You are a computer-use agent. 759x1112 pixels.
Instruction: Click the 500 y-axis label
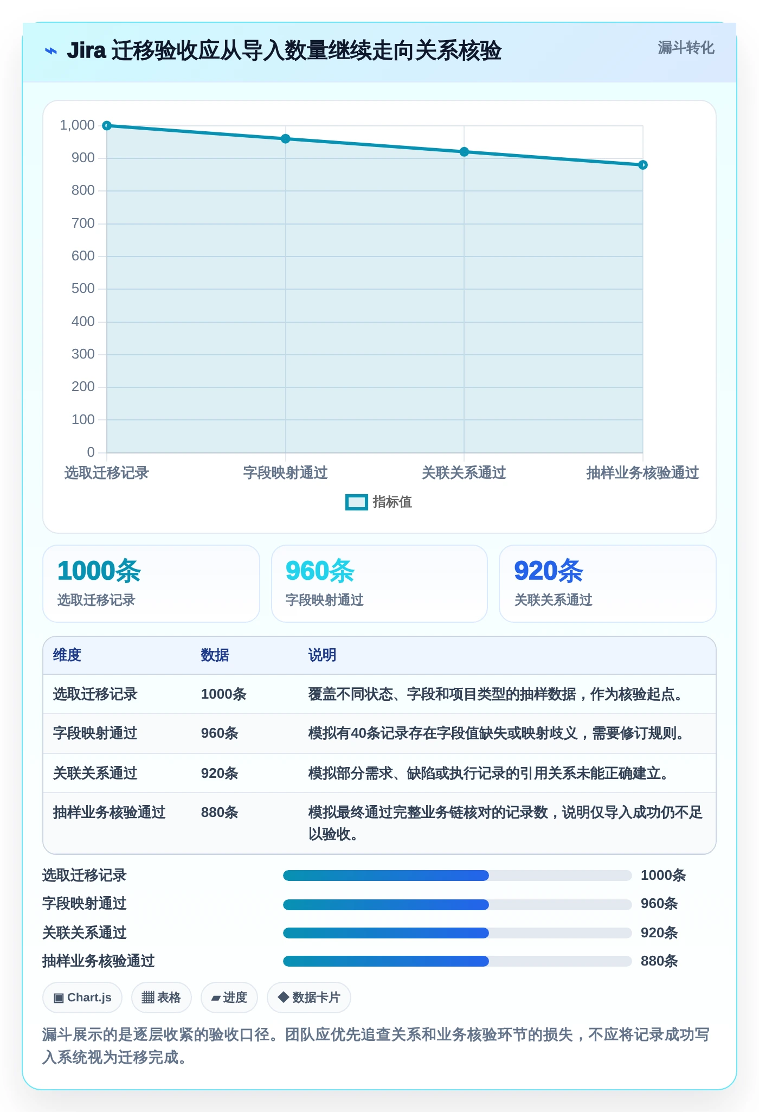83,289
